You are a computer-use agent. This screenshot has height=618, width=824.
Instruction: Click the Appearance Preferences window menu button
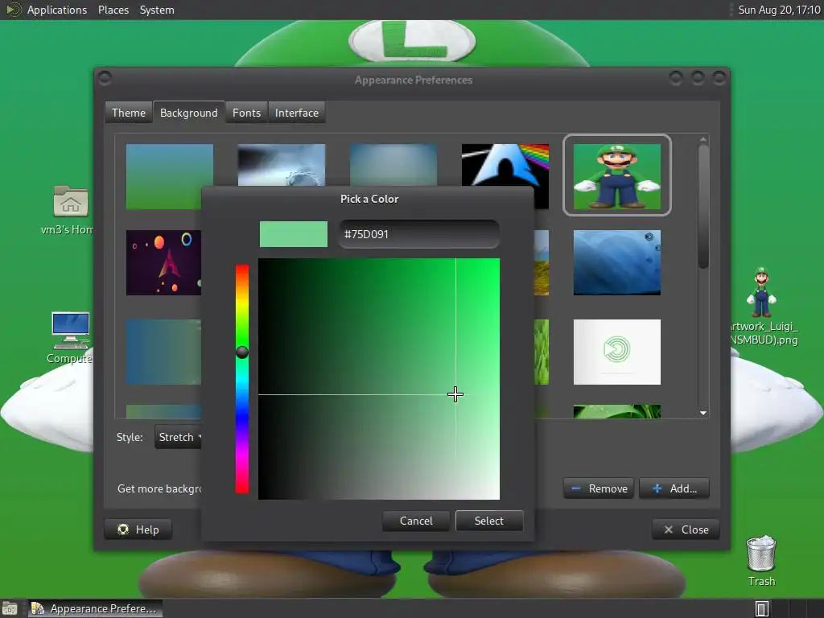coord(105,78)
